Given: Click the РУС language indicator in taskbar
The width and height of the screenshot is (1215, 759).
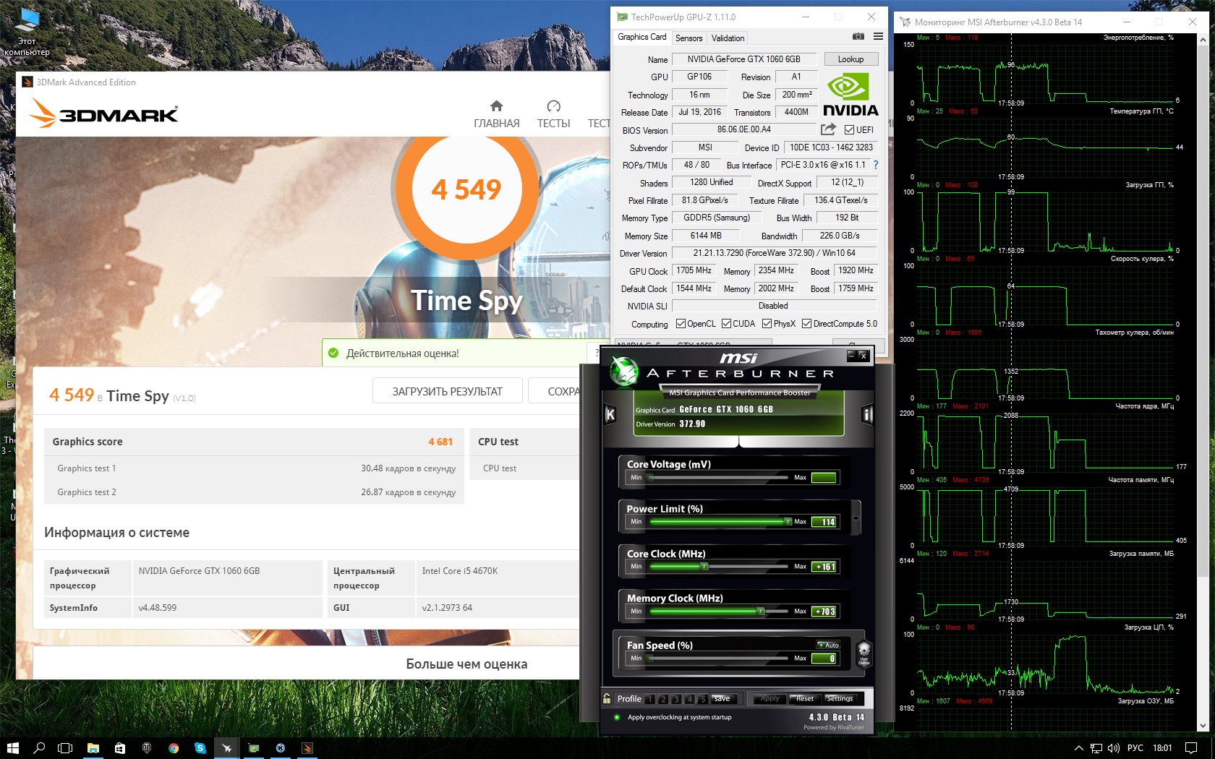Looking at the screenshot, I should 1135,748.
